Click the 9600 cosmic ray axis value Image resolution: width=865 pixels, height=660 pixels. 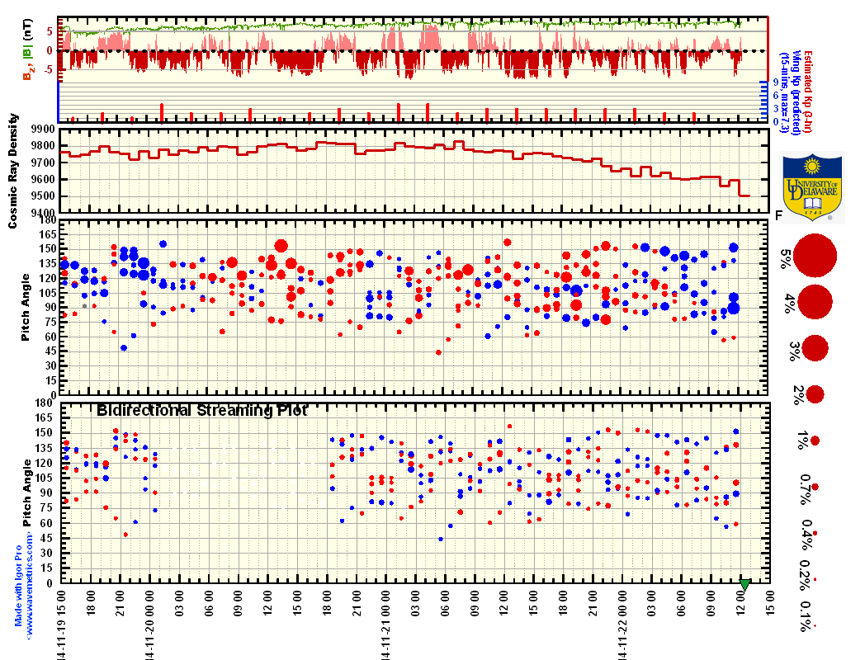[x=42, y=179]
